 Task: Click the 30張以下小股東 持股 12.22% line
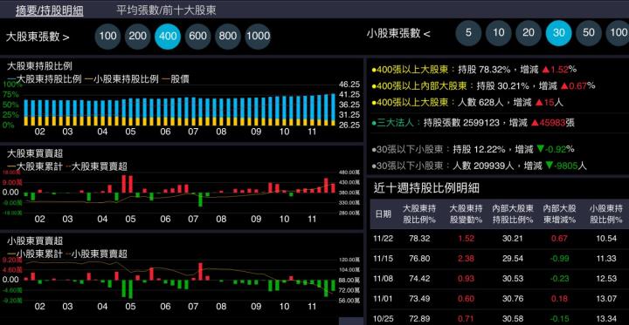point(473,150)
